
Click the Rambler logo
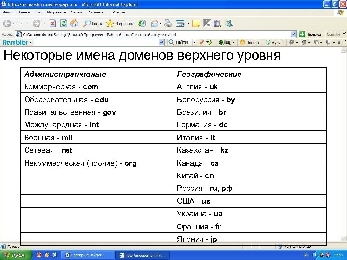pyautogui.click(x=15, y=42)
